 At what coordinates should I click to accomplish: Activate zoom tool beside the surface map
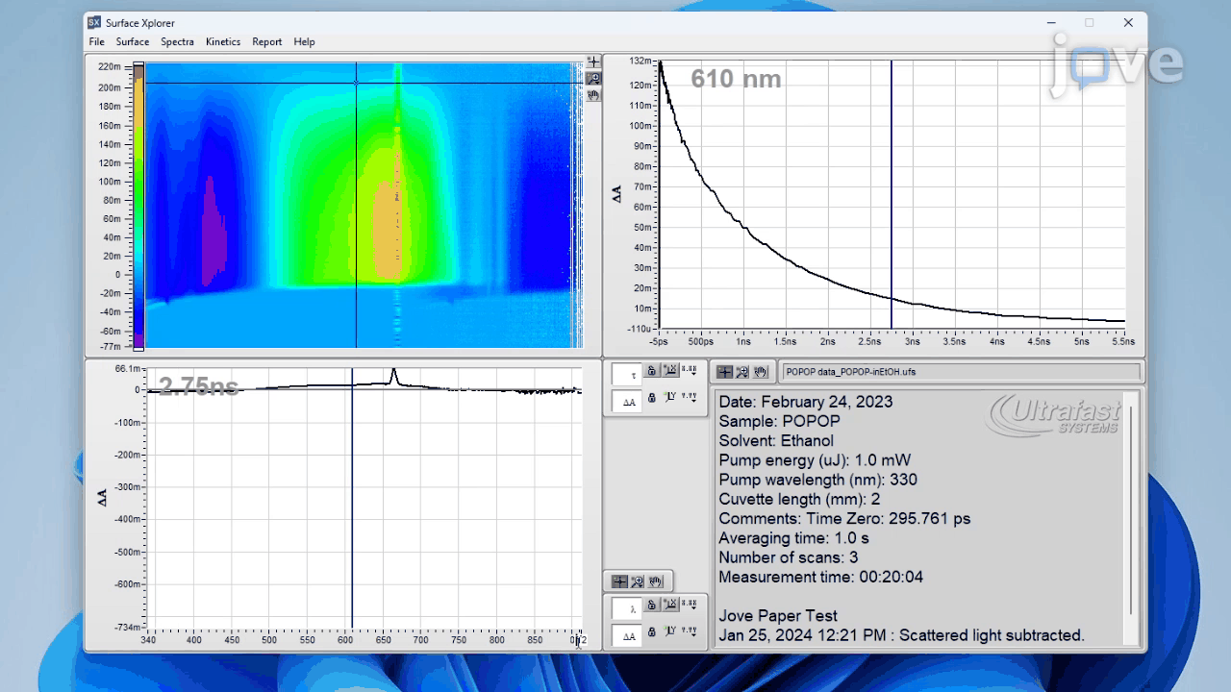[593, 79]
